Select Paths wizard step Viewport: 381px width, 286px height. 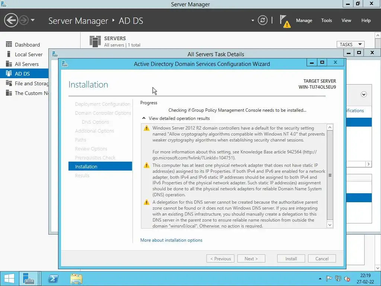click(81, 140)
